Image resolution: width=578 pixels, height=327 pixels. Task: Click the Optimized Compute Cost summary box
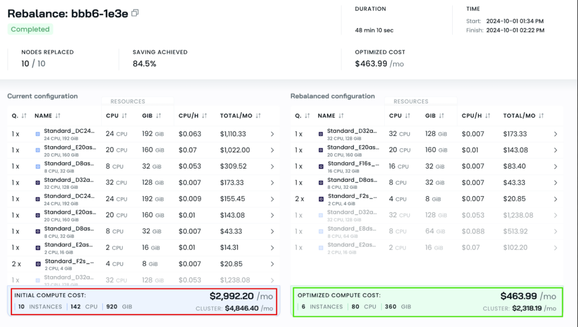point(427,301)
